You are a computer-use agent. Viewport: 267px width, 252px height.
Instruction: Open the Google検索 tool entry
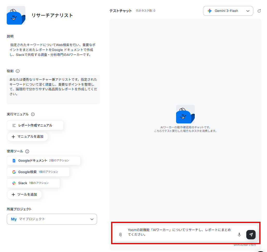(38, 172)
